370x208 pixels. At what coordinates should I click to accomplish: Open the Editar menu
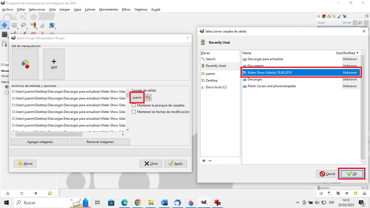pos(21,9)
